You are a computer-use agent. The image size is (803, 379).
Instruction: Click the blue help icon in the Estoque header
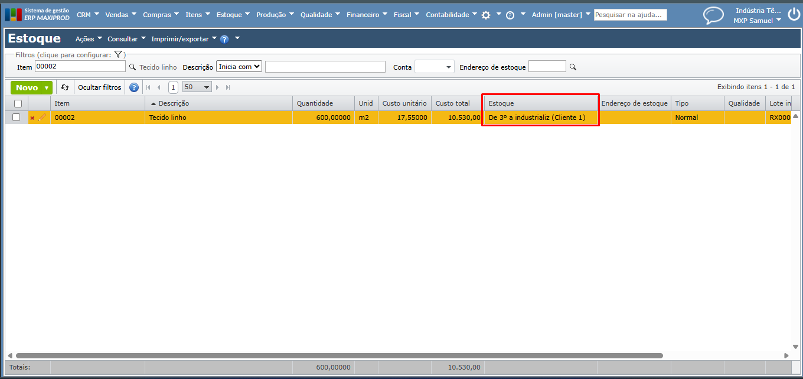pyautogui.click(x=224, y=39)
